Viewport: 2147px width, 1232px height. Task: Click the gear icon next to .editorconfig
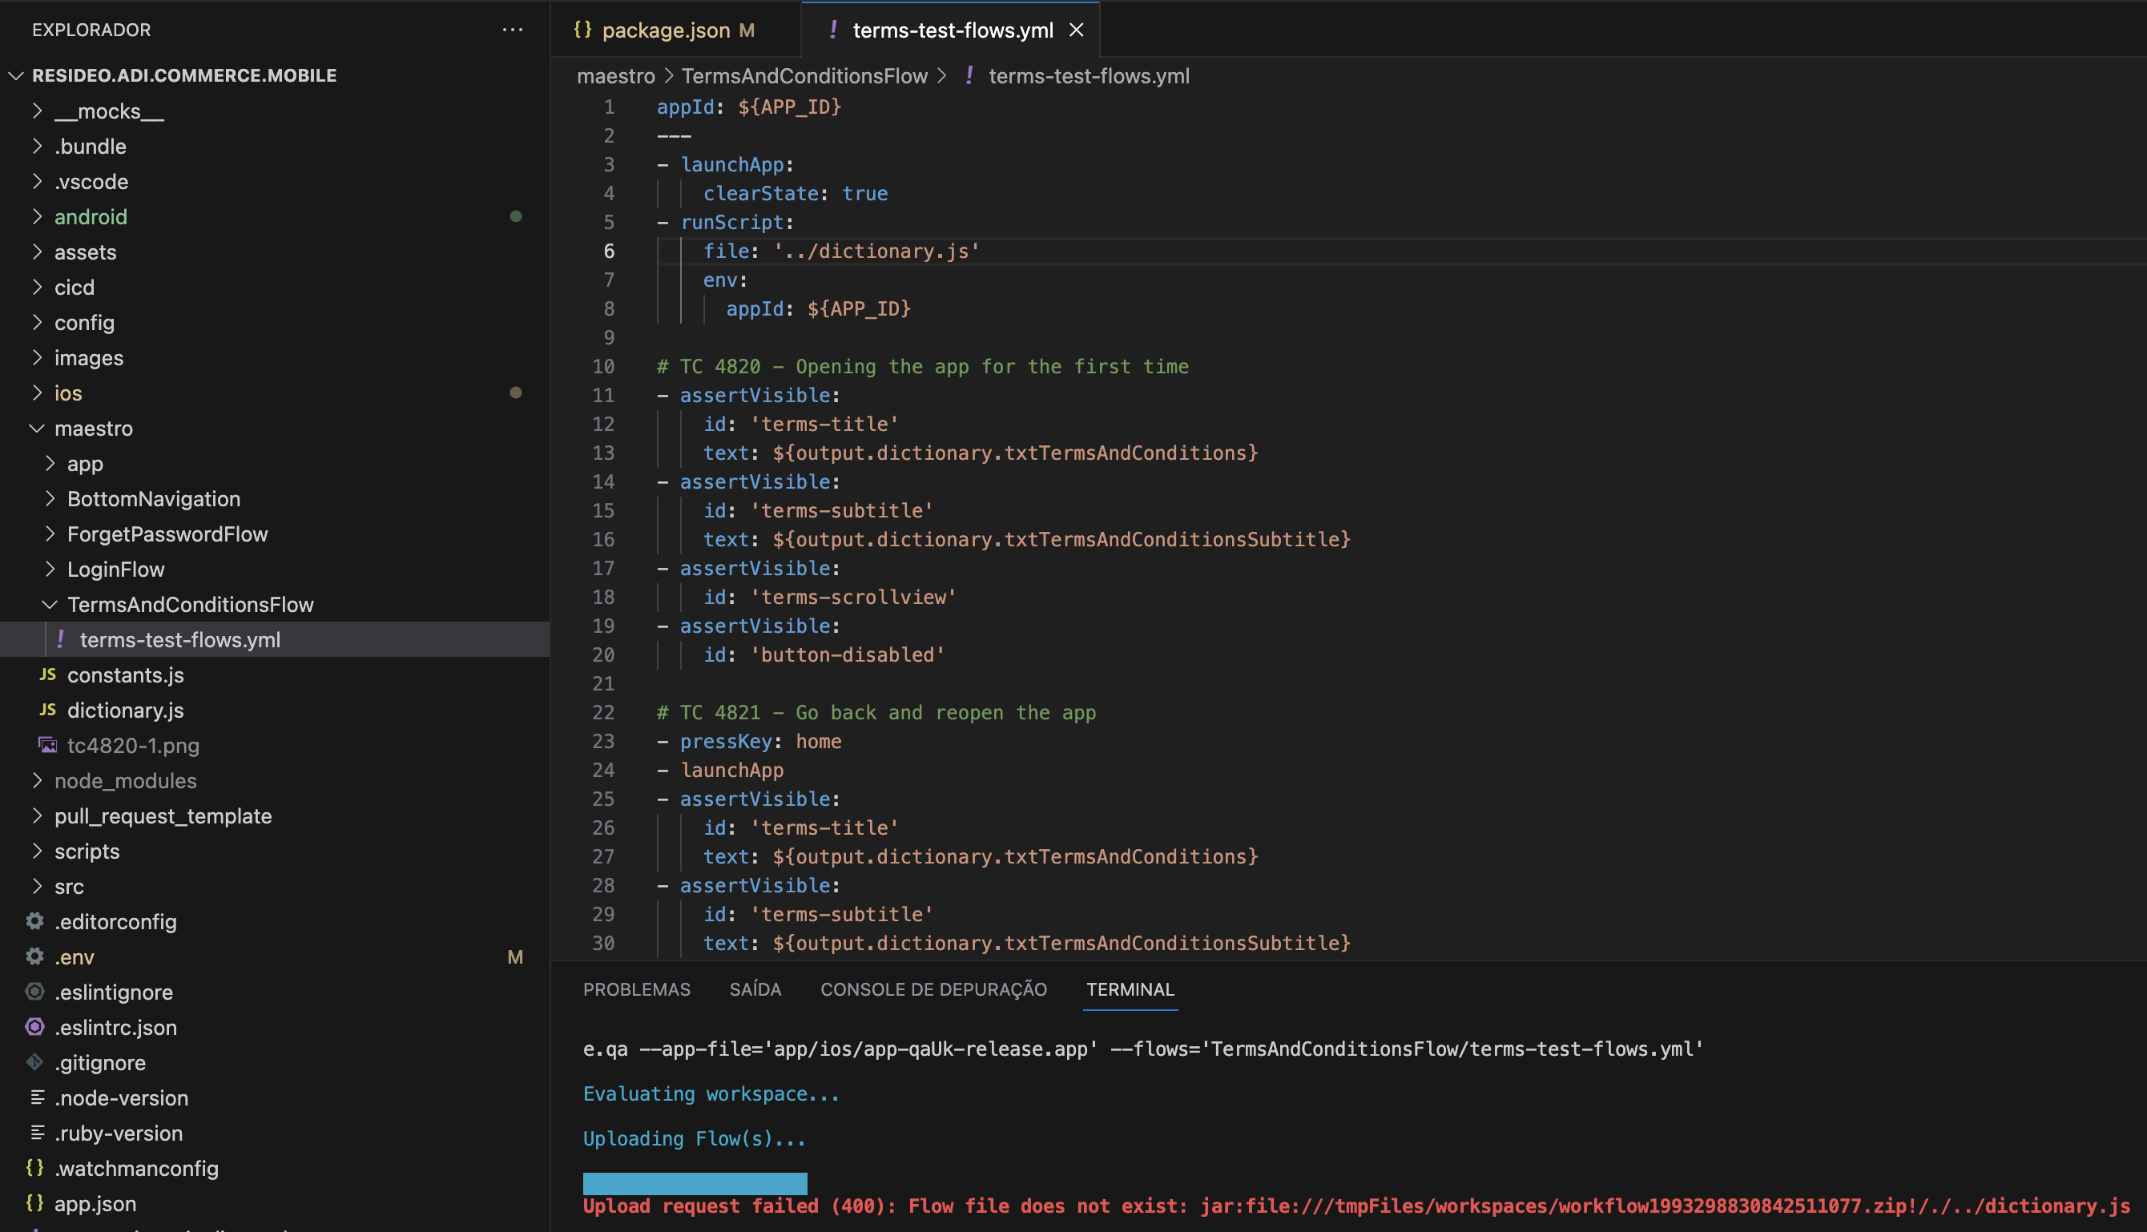click(x=34, y=921)
